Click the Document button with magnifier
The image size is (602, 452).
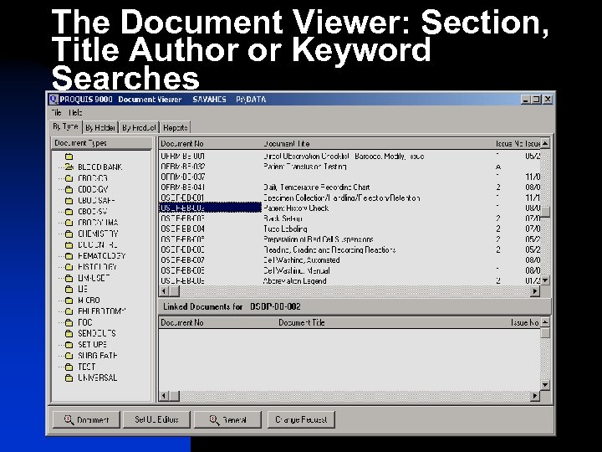tap(86, 419)
